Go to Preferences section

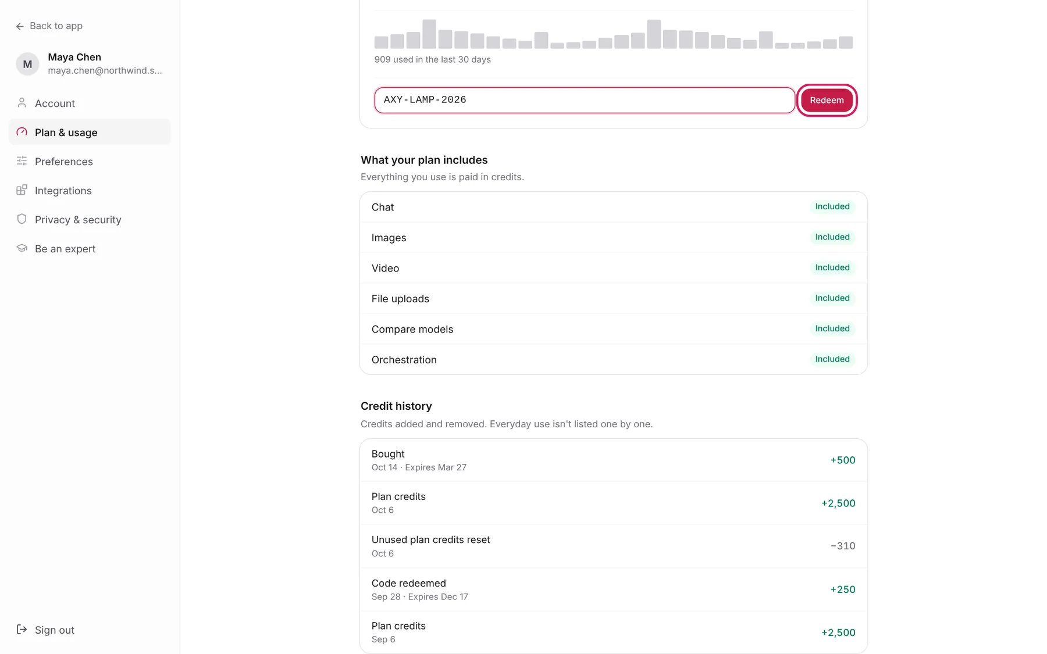coord(90,161)
